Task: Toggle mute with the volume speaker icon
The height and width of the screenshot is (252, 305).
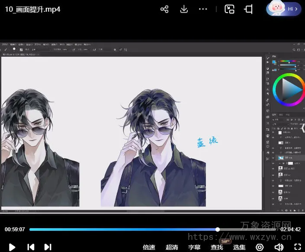Action: tap(279, 247)
